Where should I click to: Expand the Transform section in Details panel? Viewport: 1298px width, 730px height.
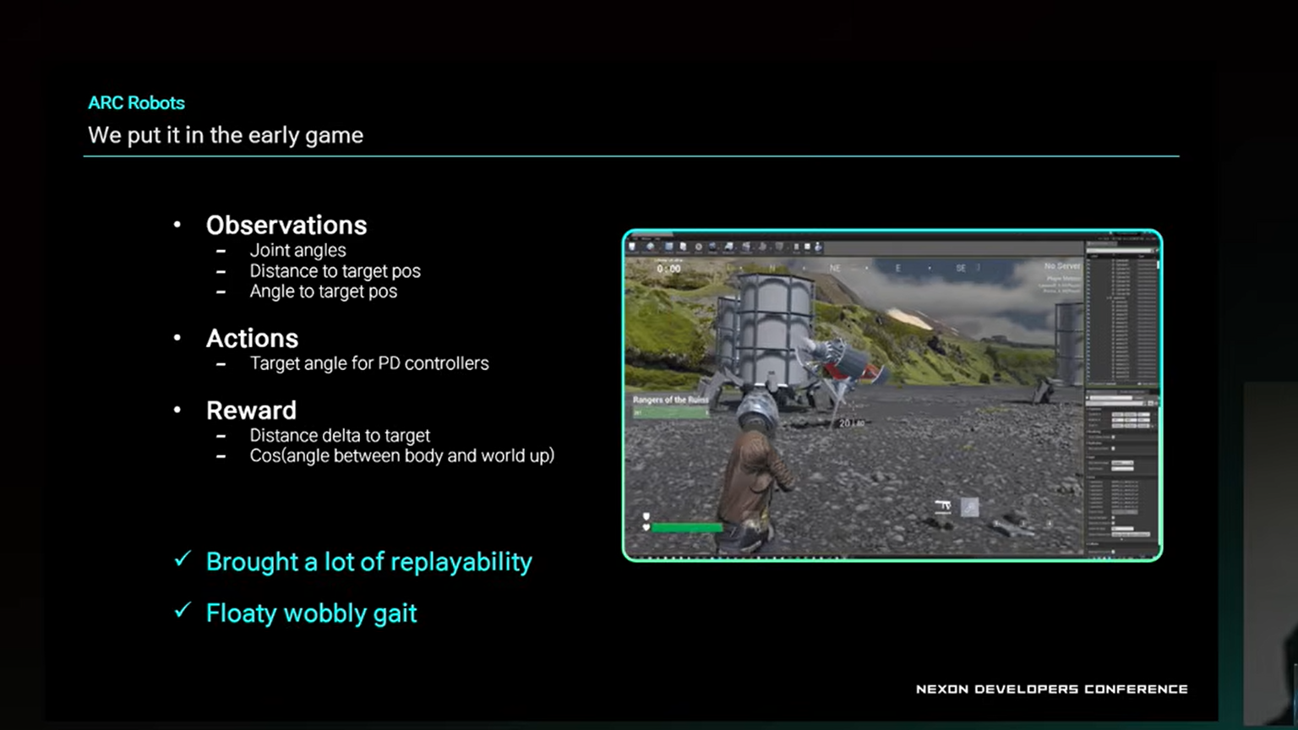1093,409
